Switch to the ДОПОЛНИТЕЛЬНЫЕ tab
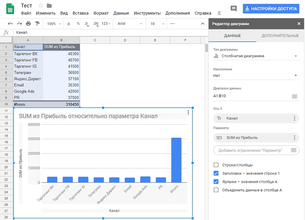305x220 pixels. [x=280, y=36]
